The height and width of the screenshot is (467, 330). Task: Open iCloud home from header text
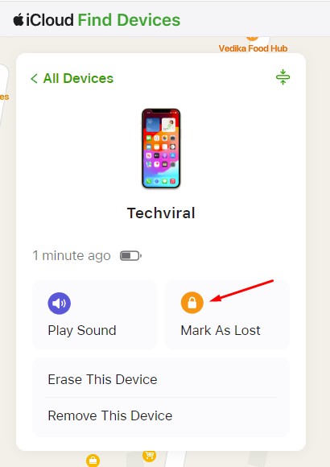[x=49, y=20]
